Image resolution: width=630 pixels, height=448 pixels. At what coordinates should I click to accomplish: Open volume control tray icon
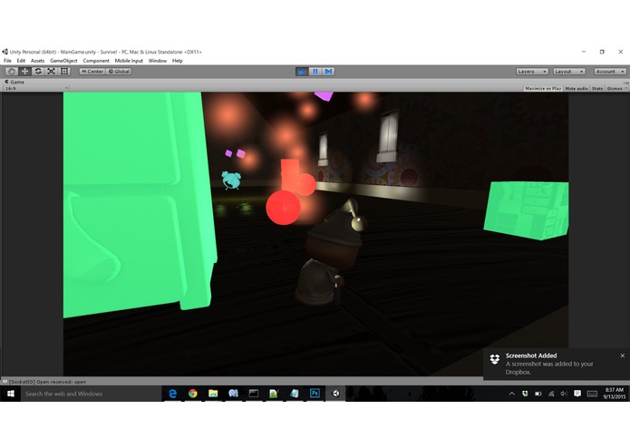pyautogui.click(x=564, y=394)
